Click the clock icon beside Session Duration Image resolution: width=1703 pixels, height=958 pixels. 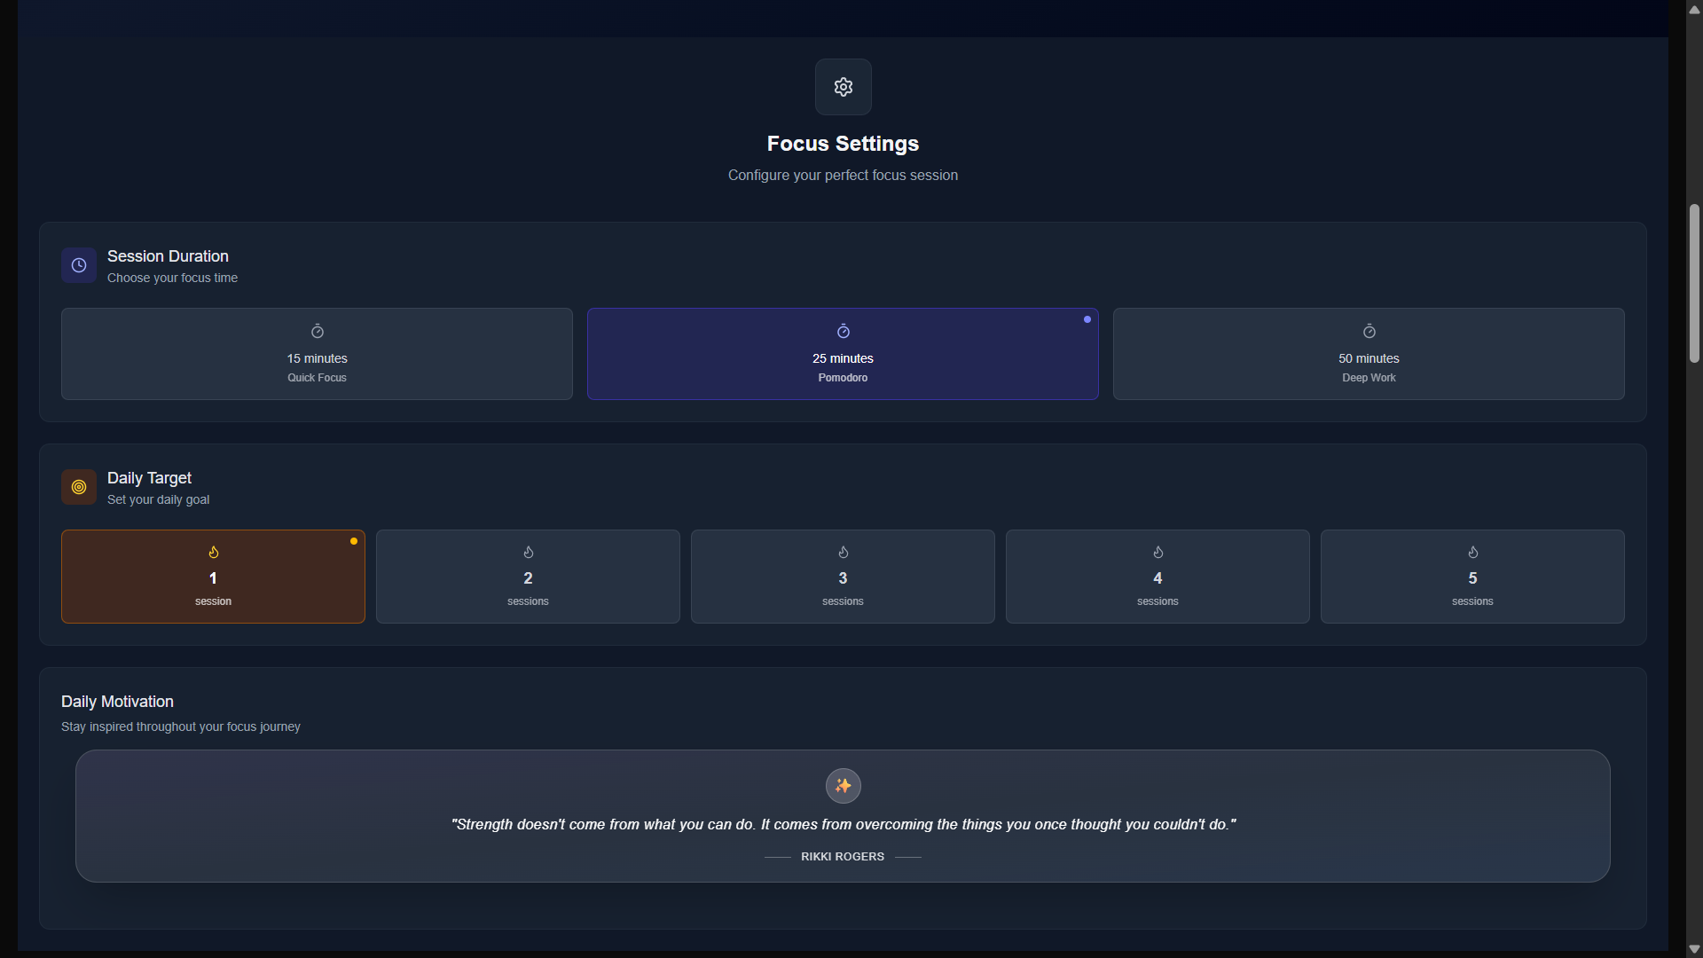coord(79,265)
